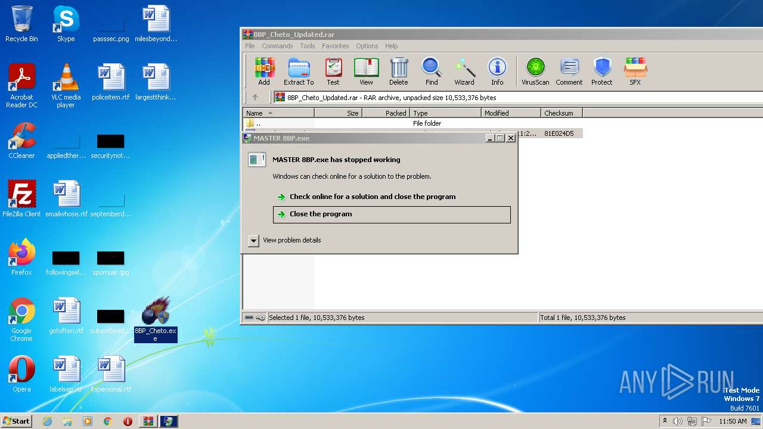Select gotoften.rtf desktop file
Viewport: 763px width, 429px height.
[x=66, y=316]
